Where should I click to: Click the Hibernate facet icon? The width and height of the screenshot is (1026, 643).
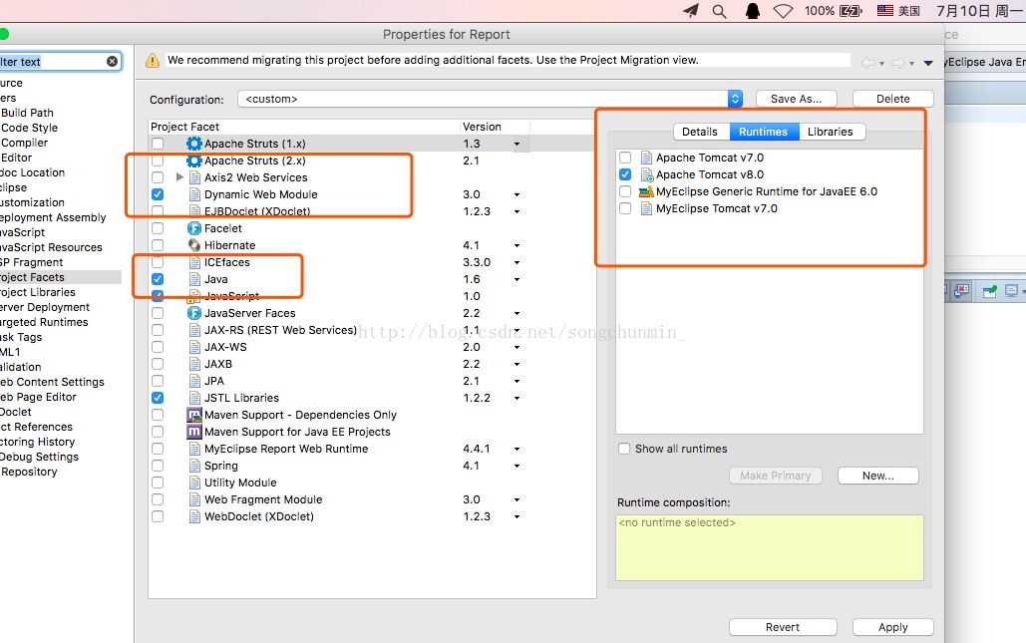(193, 245)
